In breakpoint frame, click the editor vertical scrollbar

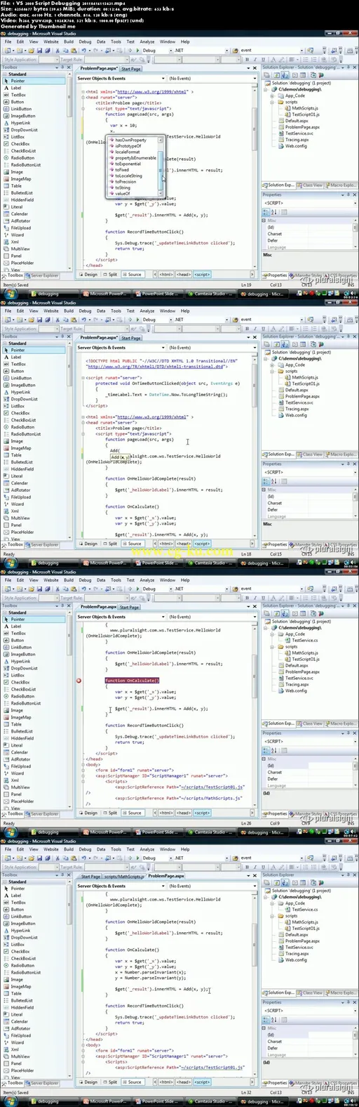click(x=254, y=715)
